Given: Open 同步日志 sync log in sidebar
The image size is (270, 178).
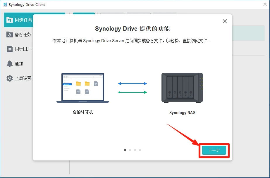Looking at the screenshot, I should 19,49.
